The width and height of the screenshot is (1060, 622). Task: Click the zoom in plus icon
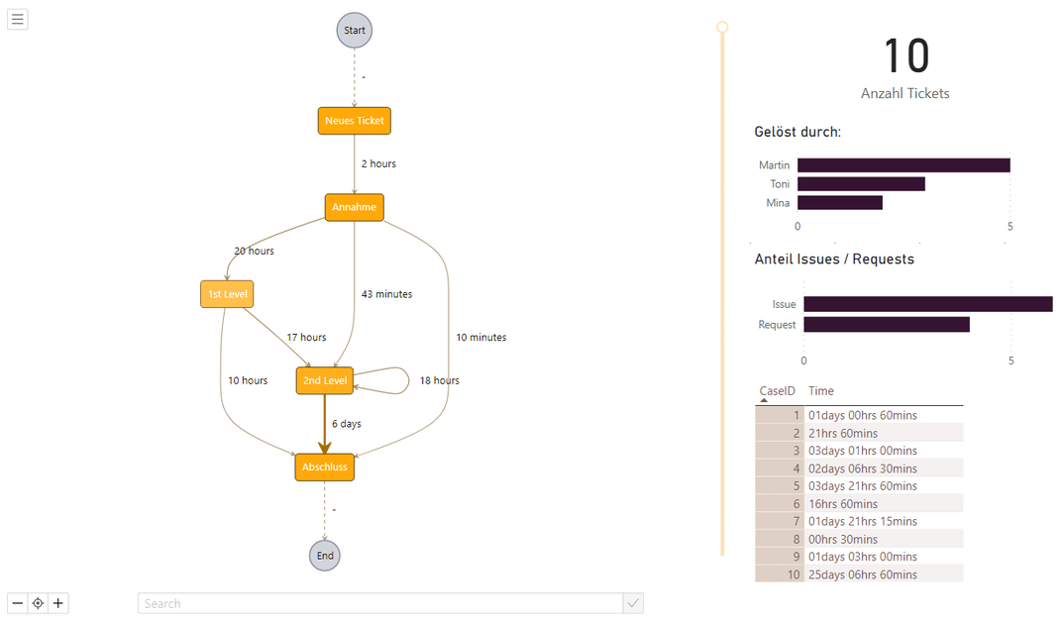57,602
